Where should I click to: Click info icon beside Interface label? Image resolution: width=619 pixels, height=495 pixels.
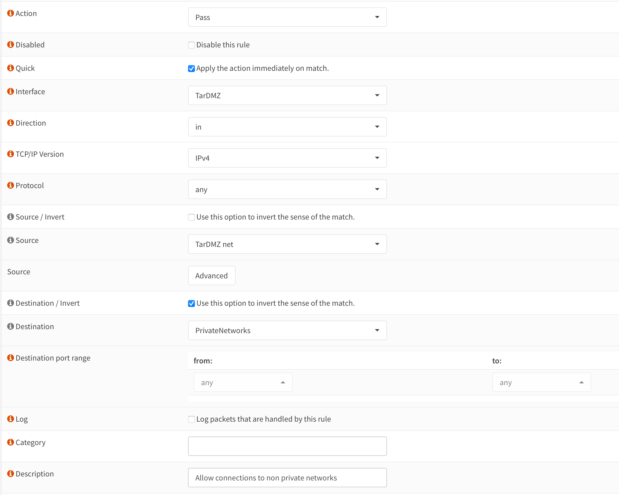pyautogui.click(x=10, y=91)
